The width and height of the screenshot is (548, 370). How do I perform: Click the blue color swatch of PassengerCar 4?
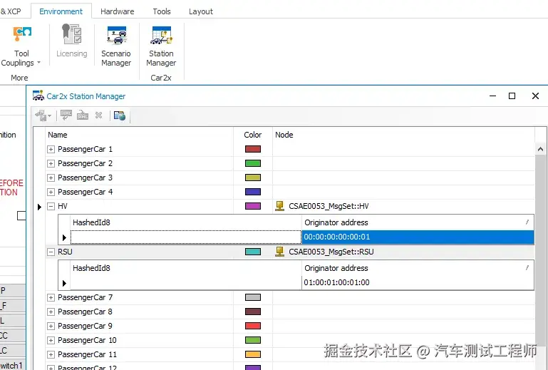(x=253, y=192)
